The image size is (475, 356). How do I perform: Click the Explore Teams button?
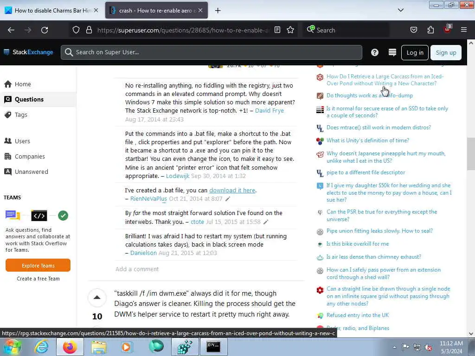point(38,266)
